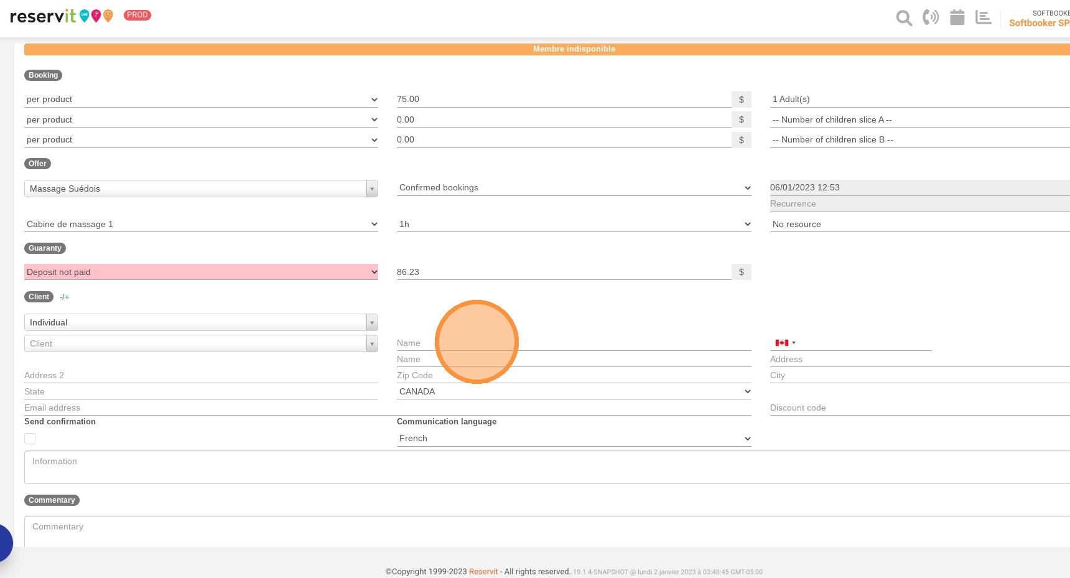Click the dollar sign beside 86.23 deposit
Screen dimensions: 1070x578
pyautogui.click(x=742, y=272)
